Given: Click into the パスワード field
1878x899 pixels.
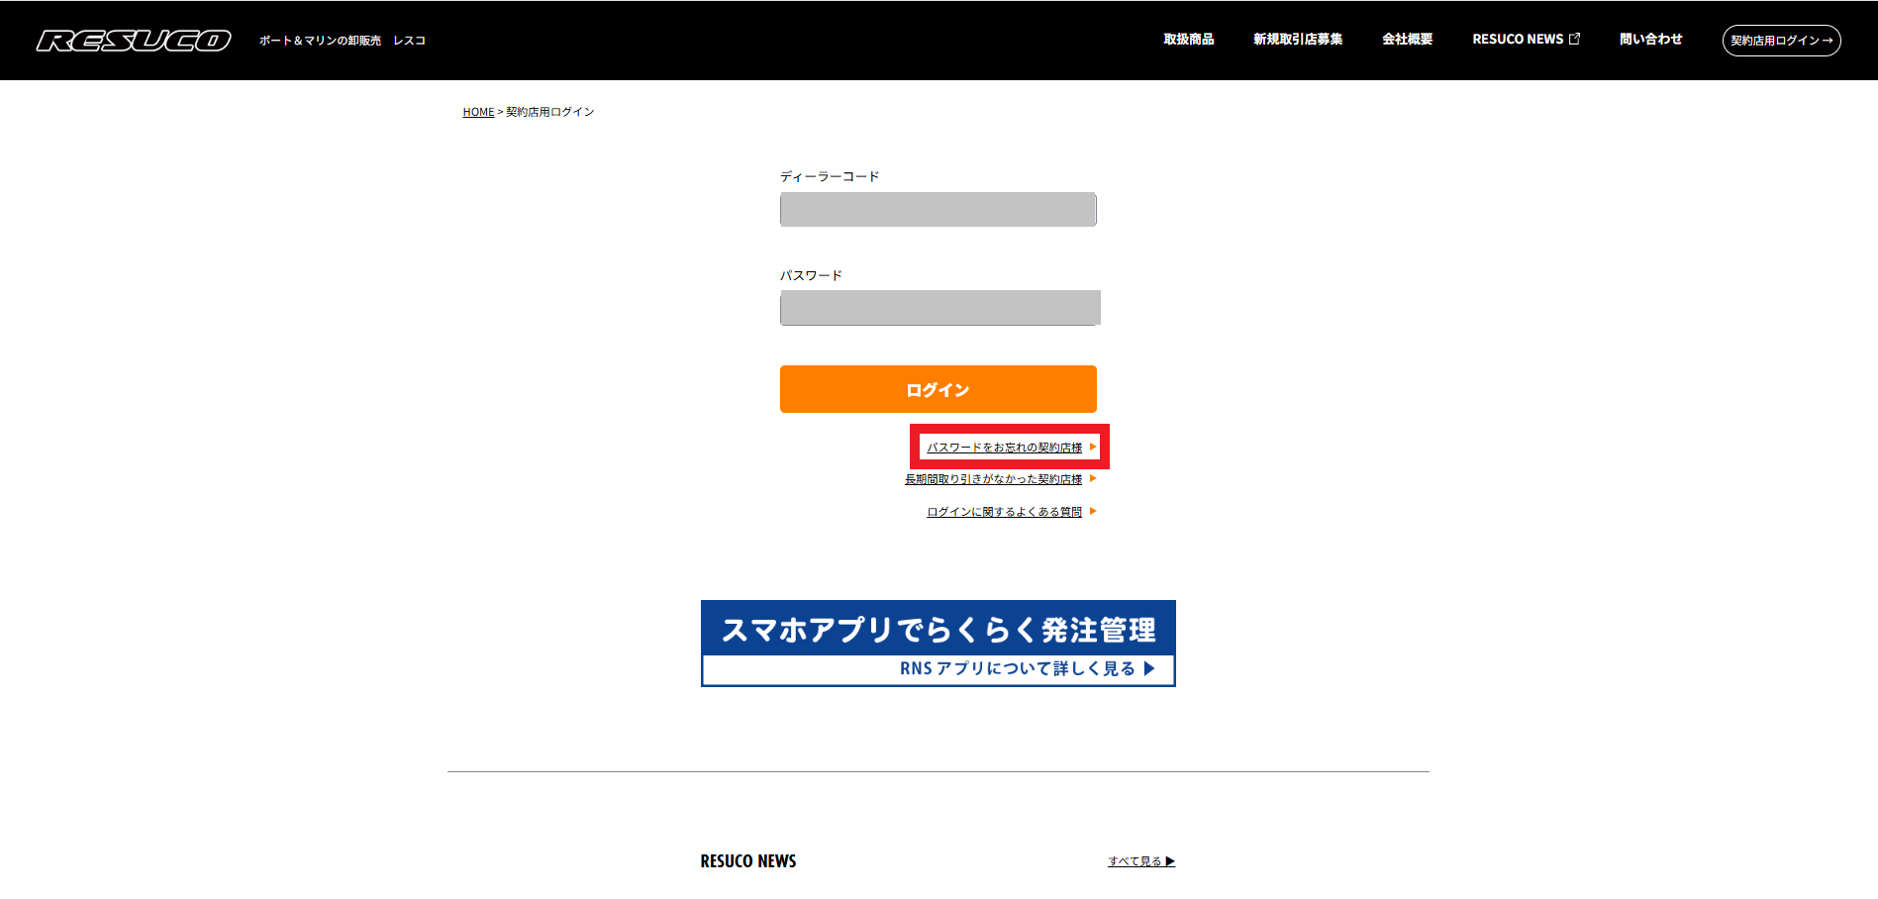Looking at the screenshot, I should [939, 308].
